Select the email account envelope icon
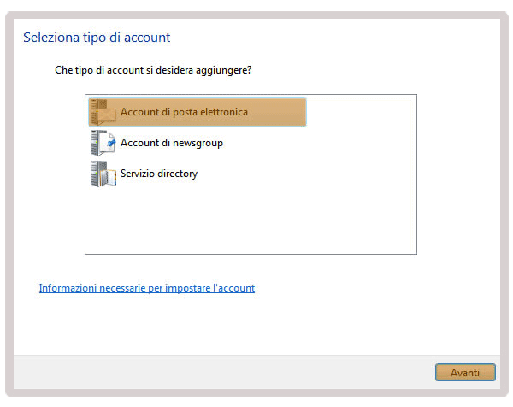This screenshot has width=513, height=407. click(103, 112)
